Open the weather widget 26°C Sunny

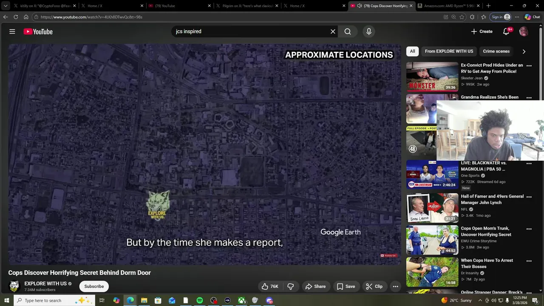(x=456, y=300)
